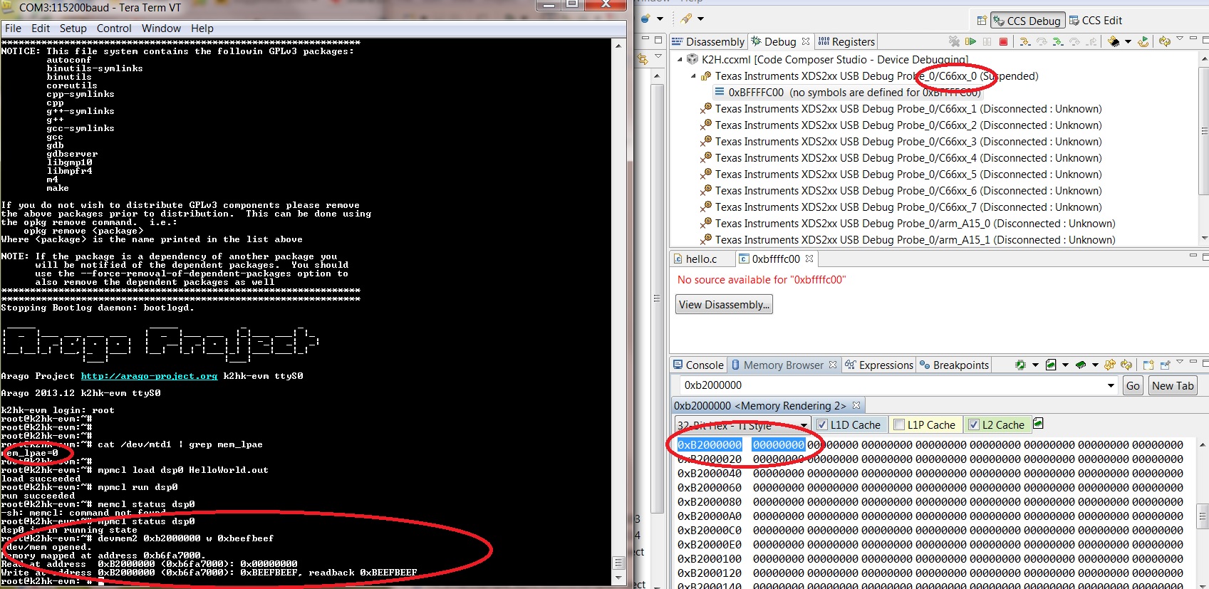Image resolution: width=1209 pixels, height=589 pixels.
Task: Open Tera Term File menu
Action: click(x=13, y=28)
